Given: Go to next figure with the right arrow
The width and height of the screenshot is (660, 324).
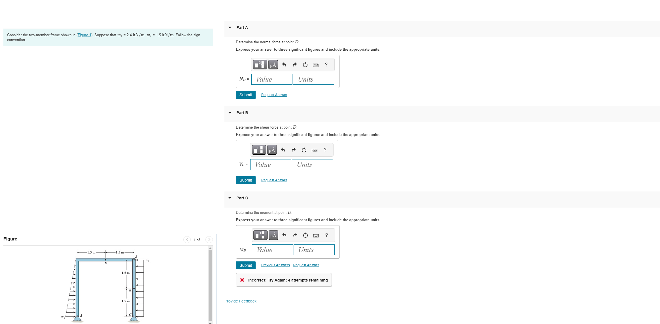Looking at the screenshot, I should 209,240.
